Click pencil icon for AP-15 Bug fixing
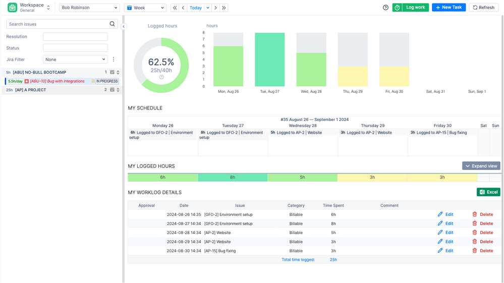This screenshot has width=504, height=283. click(x=440, y=251)
